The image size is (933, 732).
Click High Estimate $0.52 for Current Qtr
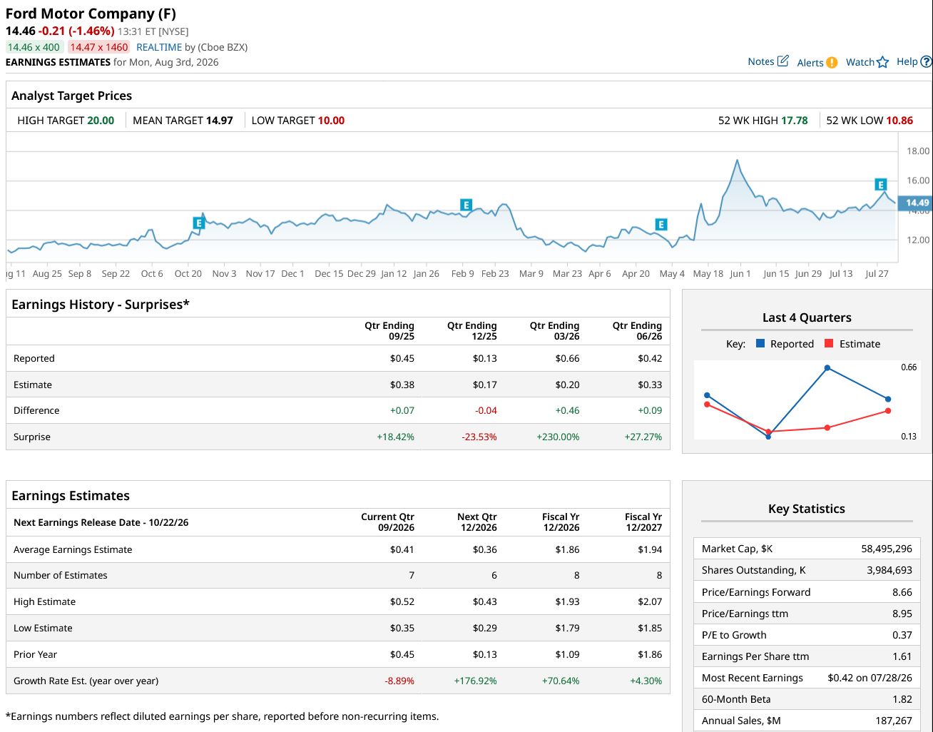coord(402,601)
